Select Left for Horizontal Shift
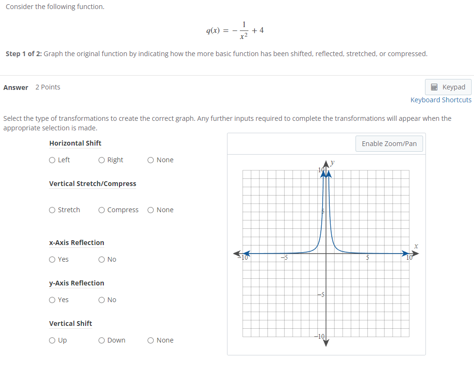 tap(52, 160)
